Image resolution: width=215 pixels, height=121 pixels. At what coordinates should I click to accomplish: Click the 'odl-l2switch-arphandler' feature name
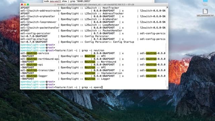(38, 16)
